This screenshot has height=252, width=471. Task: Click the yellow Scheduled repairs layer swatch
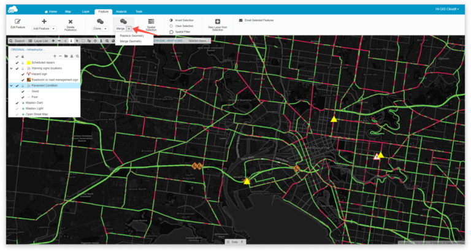pos(29,64)
